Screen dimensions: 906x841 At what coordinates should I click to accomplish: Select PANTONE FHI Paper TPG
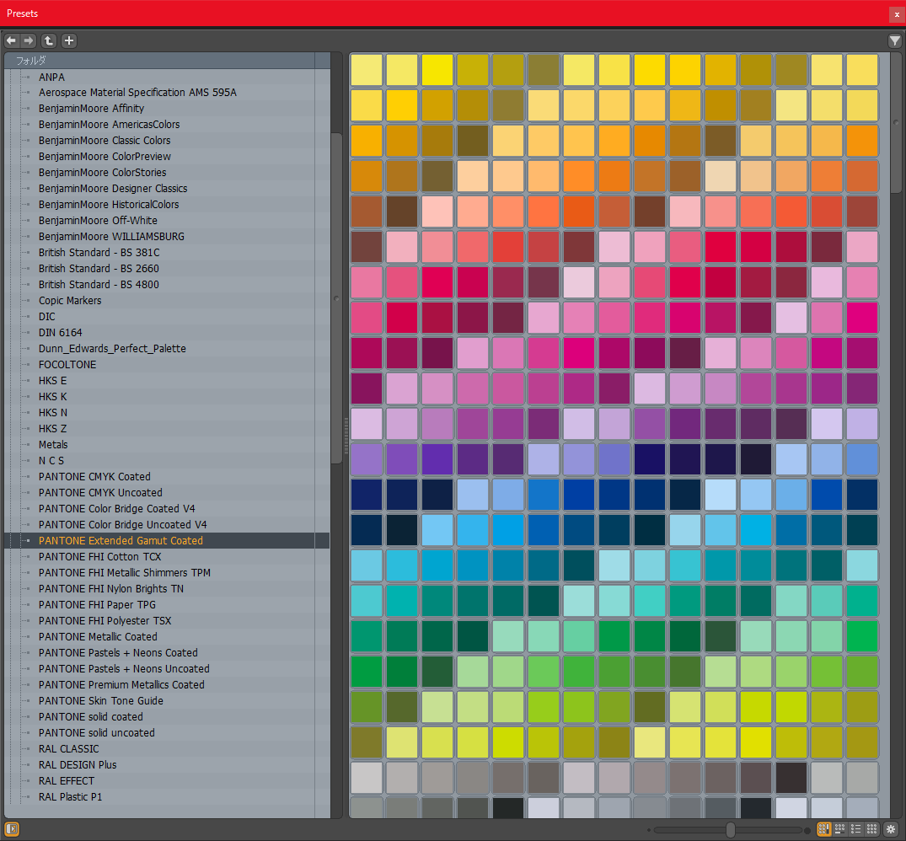(x=97, y=605)
